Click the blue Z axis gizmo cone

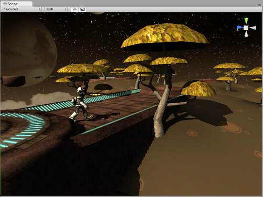click(x=240, y=28)
